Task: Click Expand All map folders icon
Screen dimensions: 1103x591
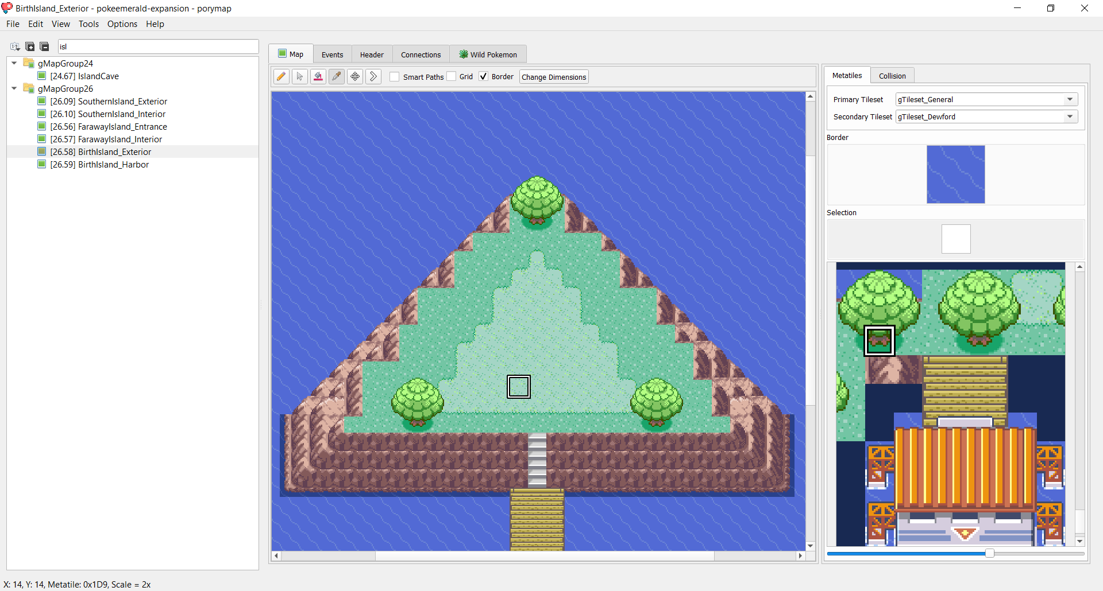Action: point(30,46)
